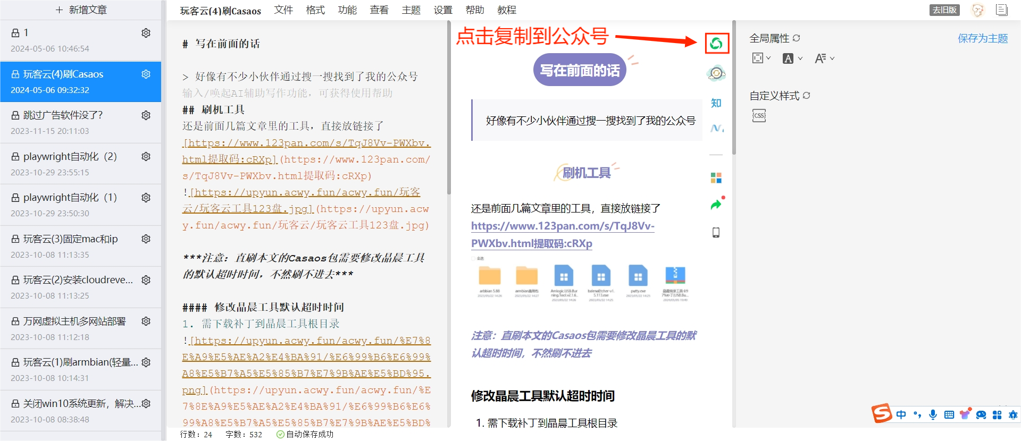Open gear for playwright自动化 (1)
The width and height of the screenshot is (1021, 441).
click(146, 198)
